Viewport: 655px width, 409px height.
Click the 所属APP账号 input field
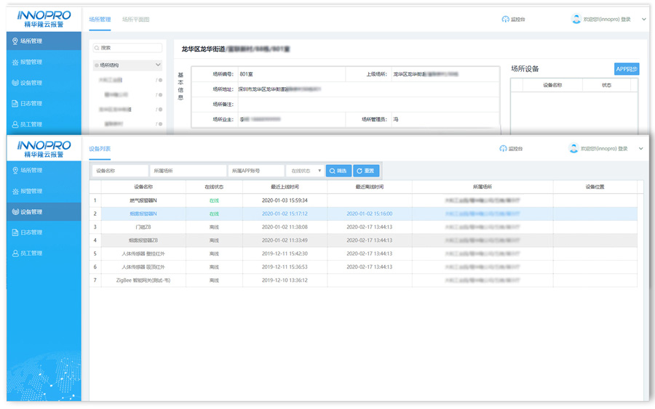[x=255, y=171]
